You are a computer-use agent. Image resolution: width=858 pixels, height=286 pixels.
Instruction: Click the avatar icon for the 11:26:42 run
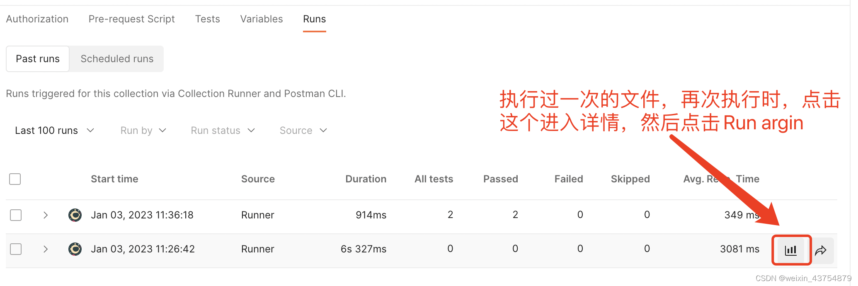click(x=75, y=249)
